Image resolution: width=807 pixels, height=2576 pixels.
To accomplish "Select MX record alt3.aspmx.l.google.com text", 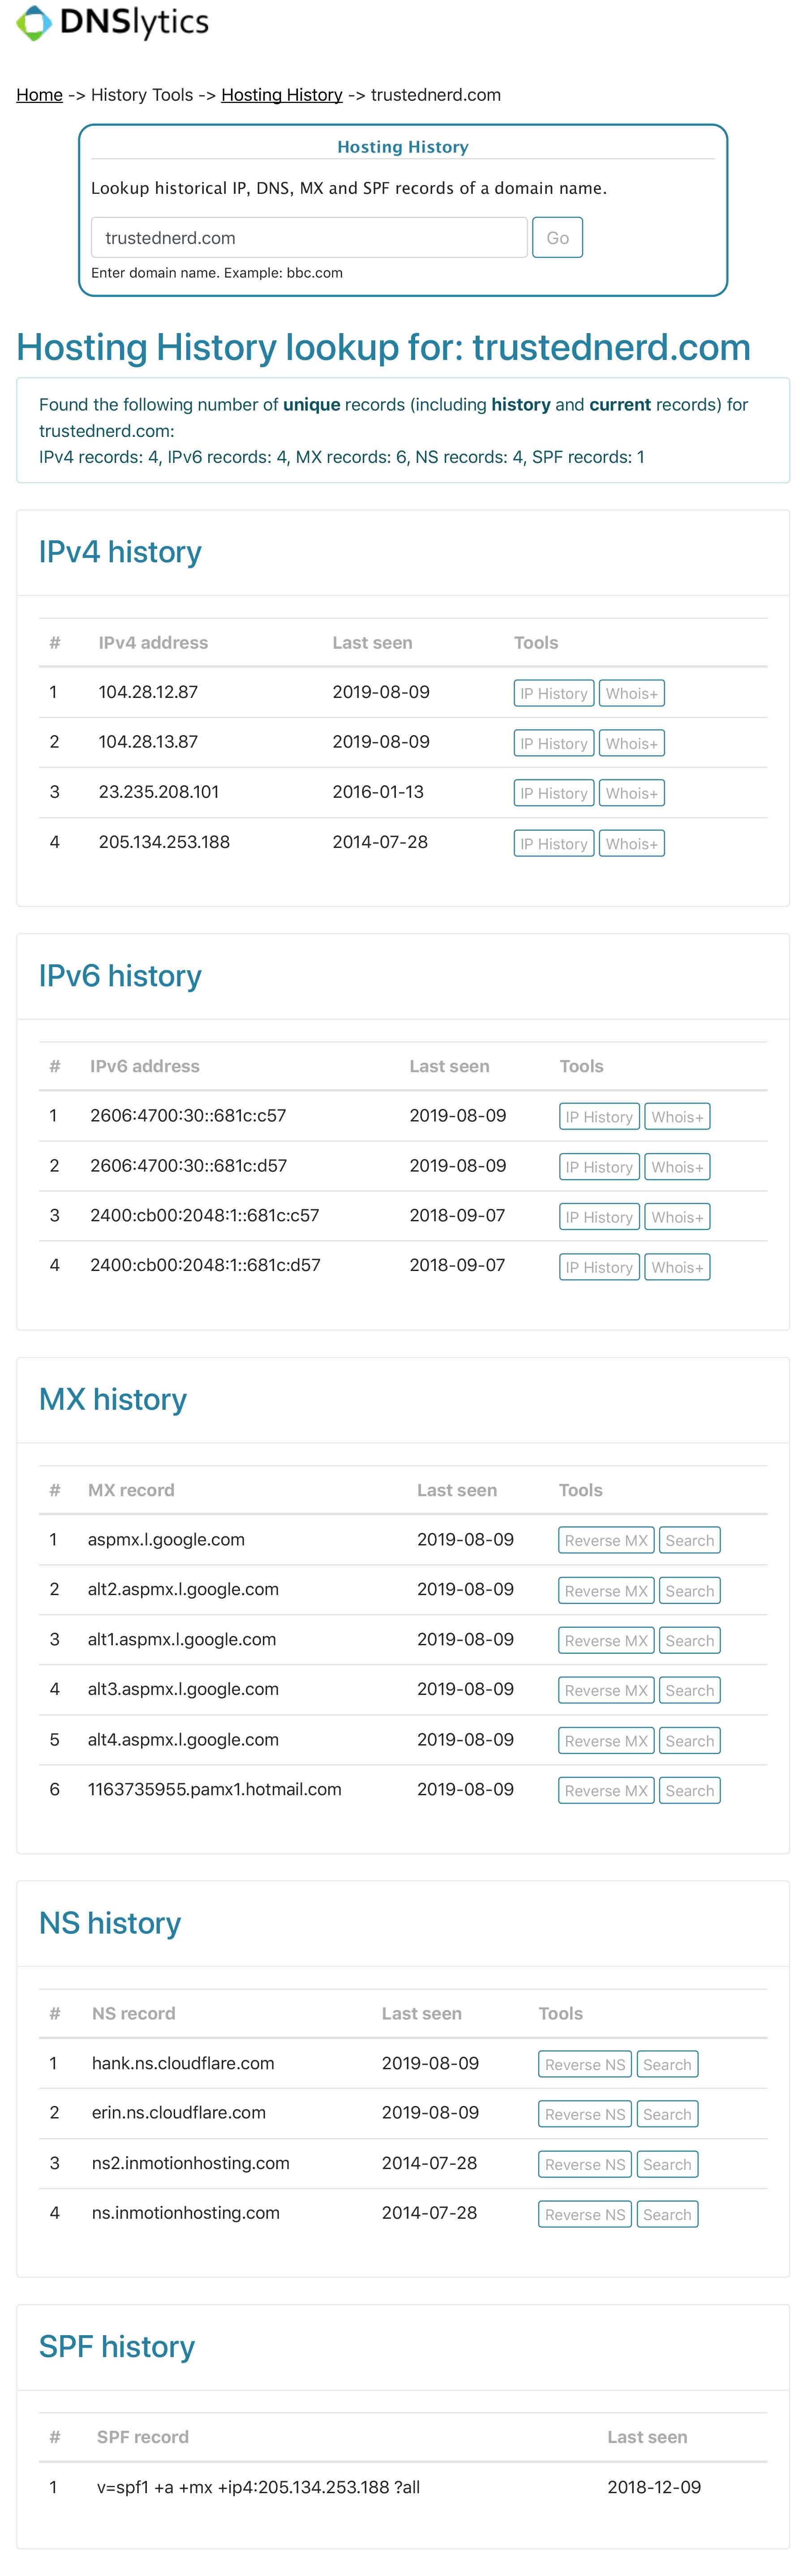I will click(183, 1690).
